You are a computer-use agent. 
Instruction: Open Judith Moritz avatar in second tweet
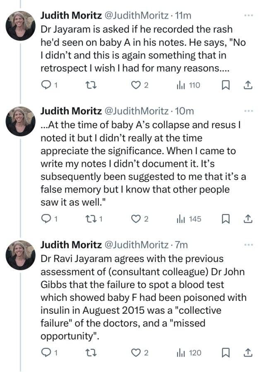tap(20, 121)
